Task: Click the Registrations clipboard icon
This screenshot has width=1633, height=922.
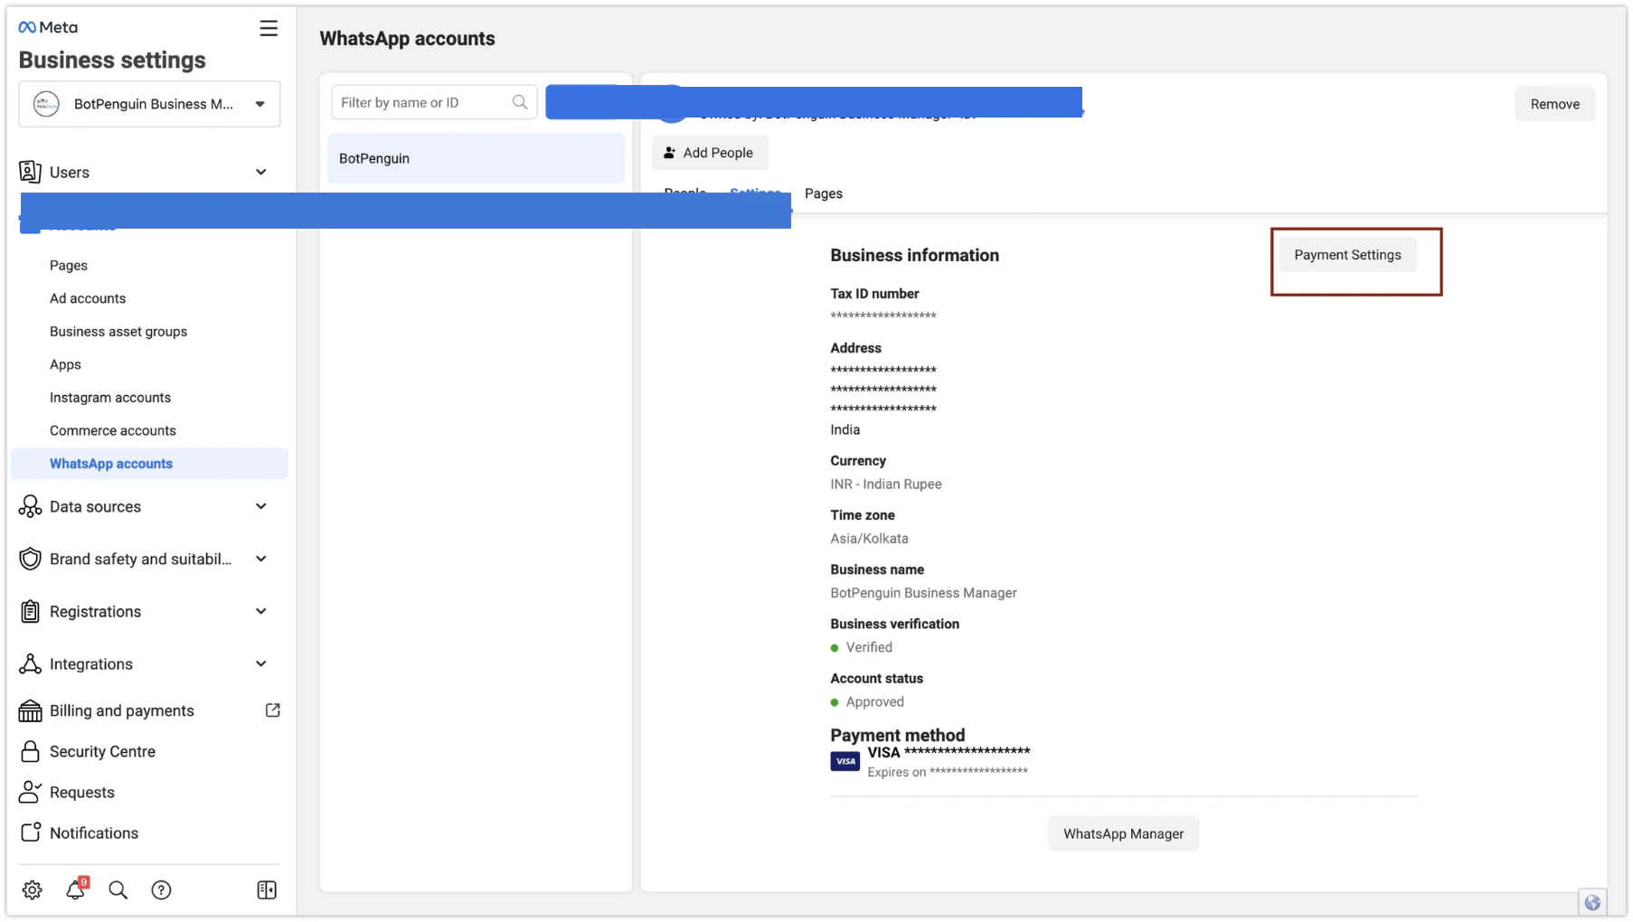Action: [30, 611]
